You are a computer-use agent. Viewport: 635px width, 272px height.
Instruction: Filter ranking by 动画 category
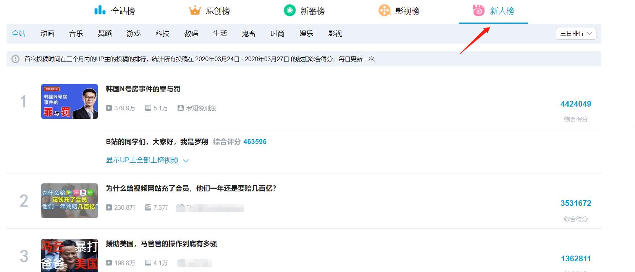(47, 34)
